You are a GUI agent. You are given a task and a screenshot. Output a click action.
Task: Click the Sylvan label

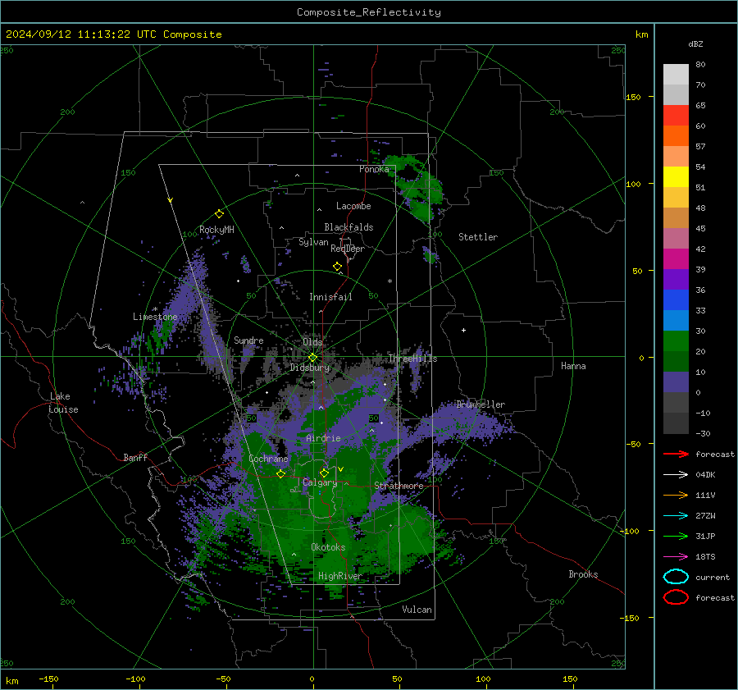point(313,242)
